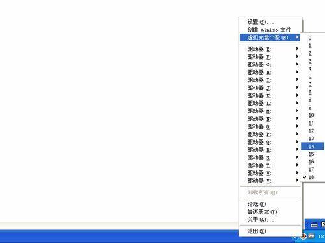Expand the 驱动器 H: submenu arrow
The image size is (325, 243).
coord(298,72)
